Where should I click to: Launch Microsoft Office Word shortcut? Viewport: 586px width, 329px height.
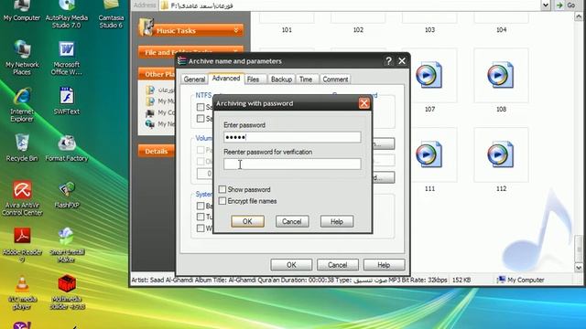(x=67, y=57)
